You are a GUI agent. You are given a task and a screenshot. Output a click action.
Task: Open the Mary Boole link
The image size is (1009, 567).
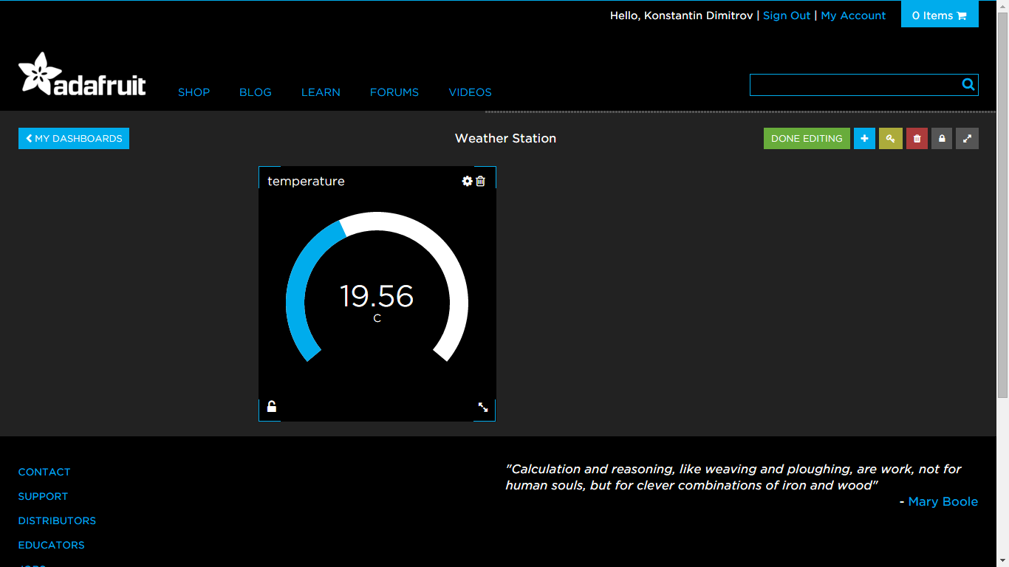[943, 501]
